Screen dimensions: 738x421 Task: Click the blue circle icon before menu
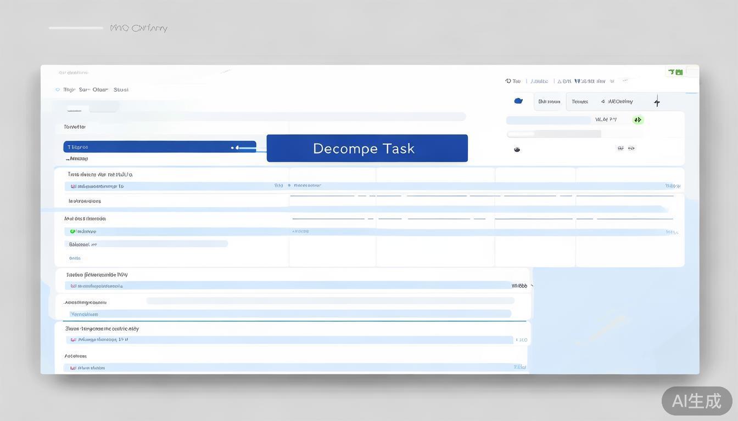click(x=58, y=89)
